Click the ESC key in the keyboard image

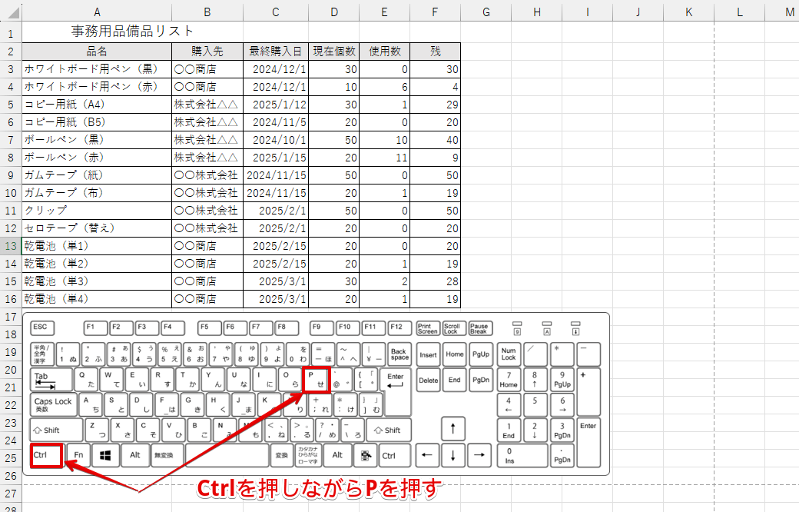click(41, 327)
